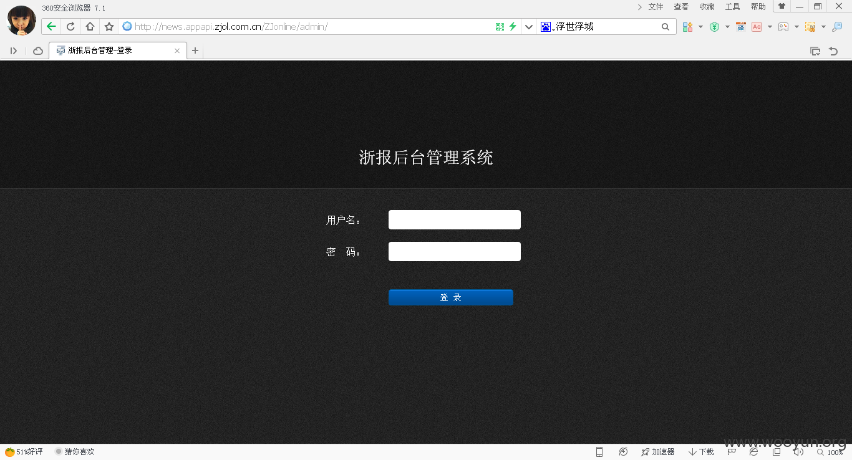Open the 文件 menu
852x460 pixels.
point(656,7)
